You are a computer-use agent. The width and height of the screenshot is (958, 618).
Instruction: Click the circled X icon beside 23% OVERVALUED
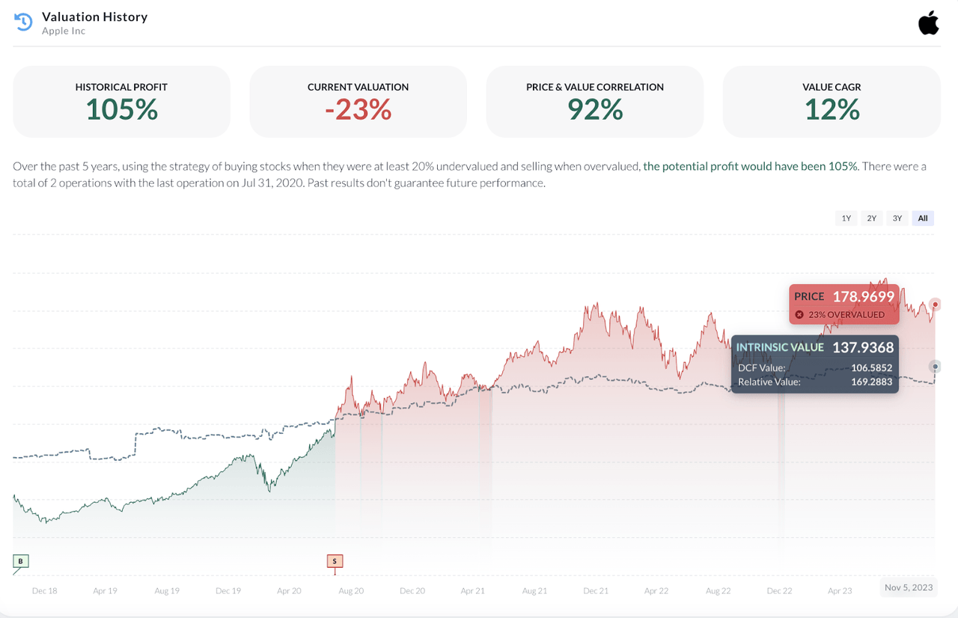798,314
